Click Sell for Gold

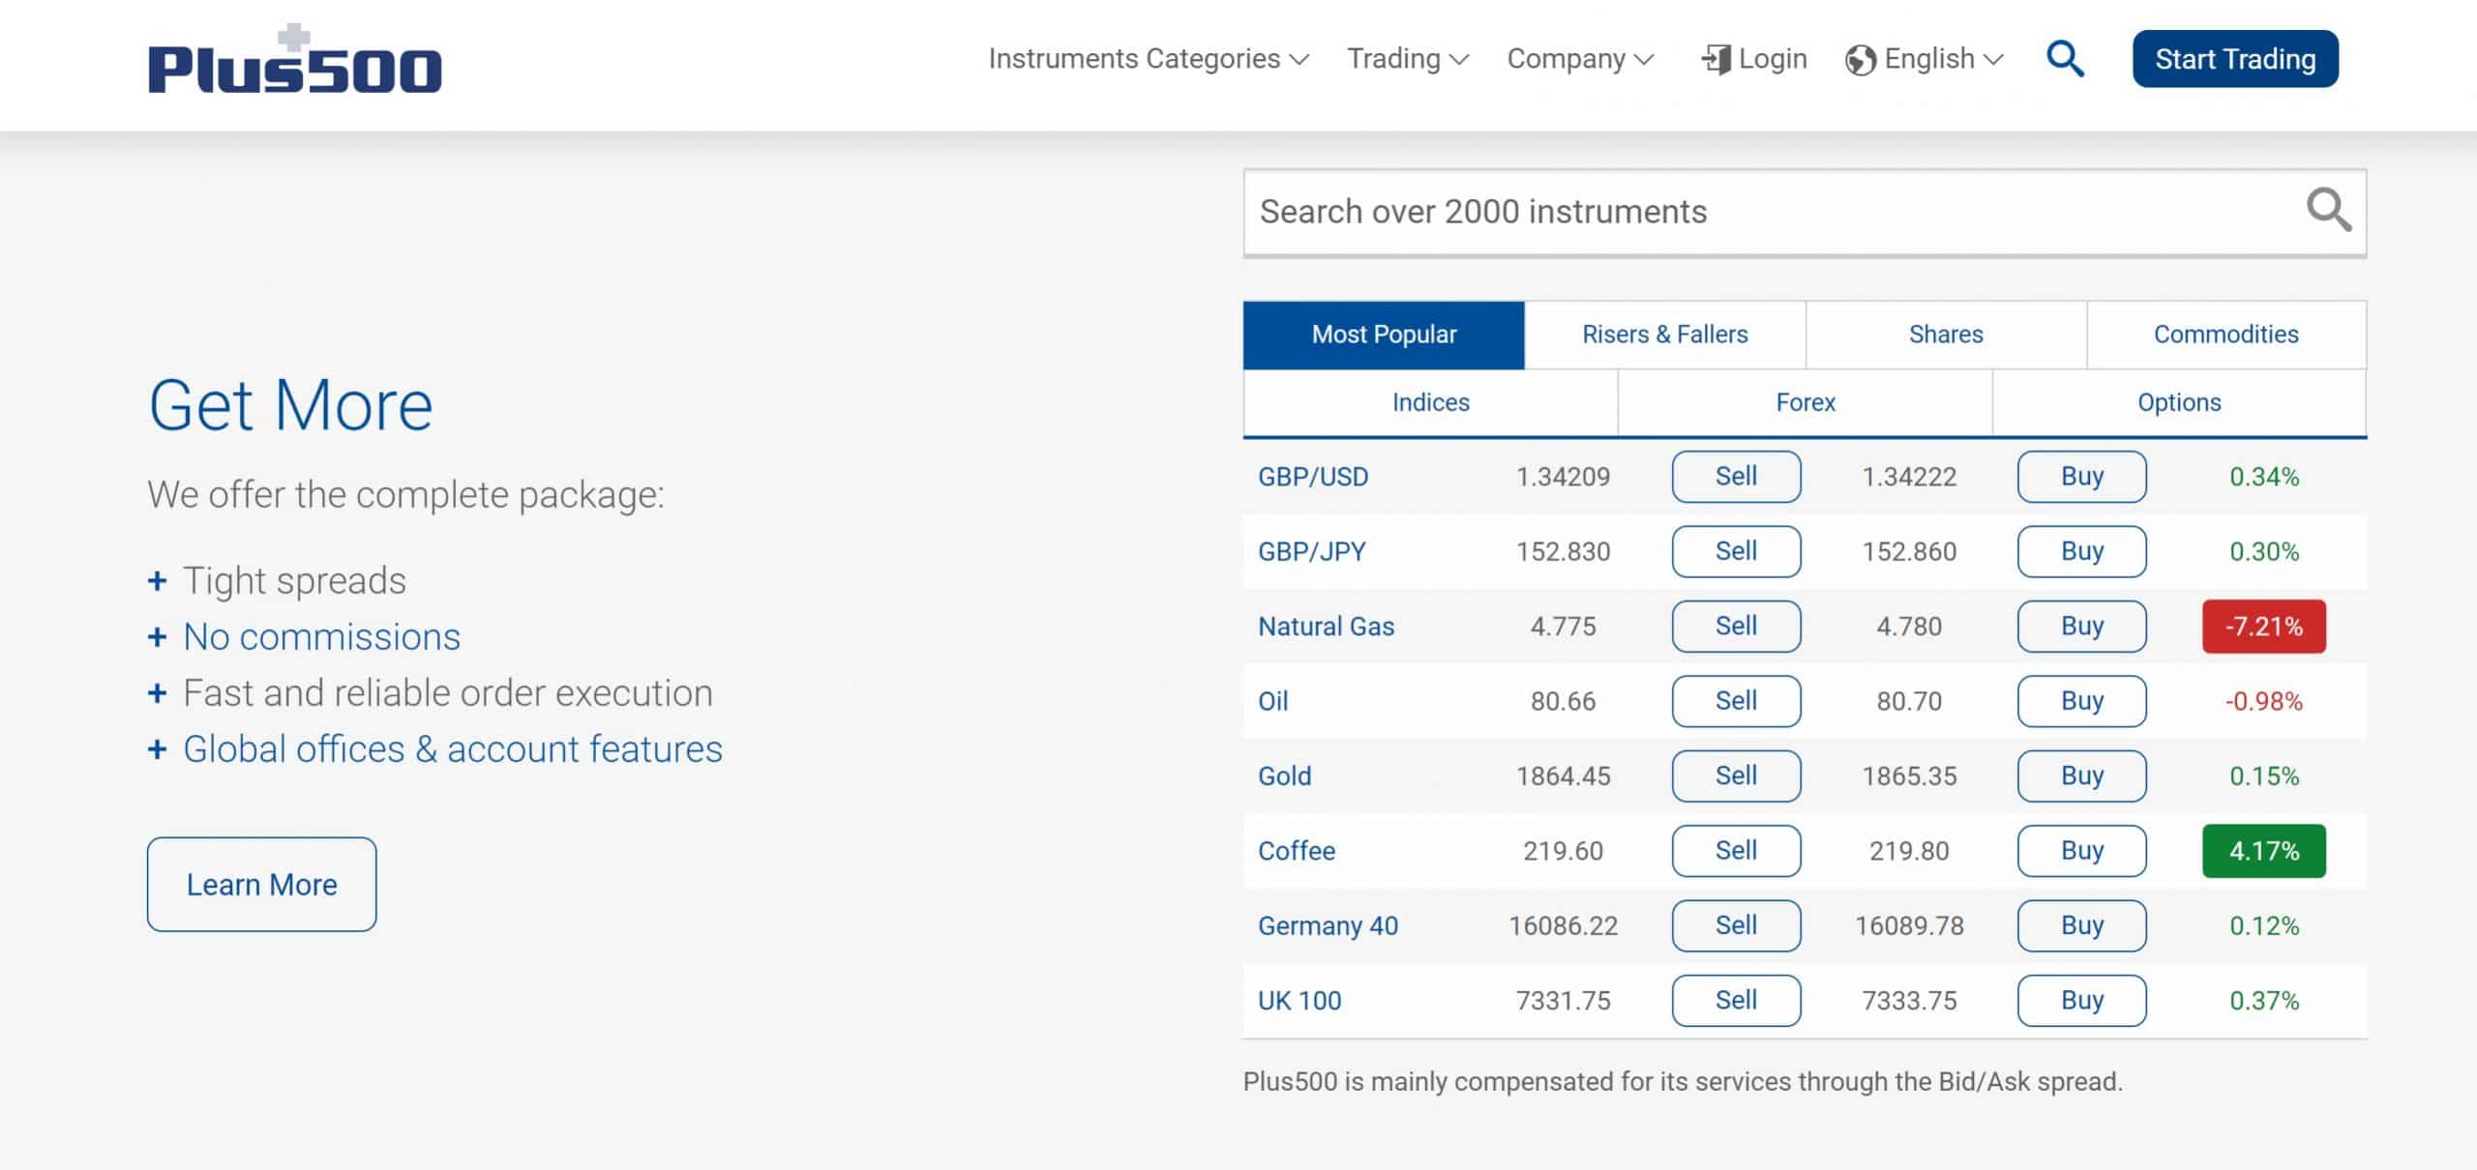tap(1736, 775)
